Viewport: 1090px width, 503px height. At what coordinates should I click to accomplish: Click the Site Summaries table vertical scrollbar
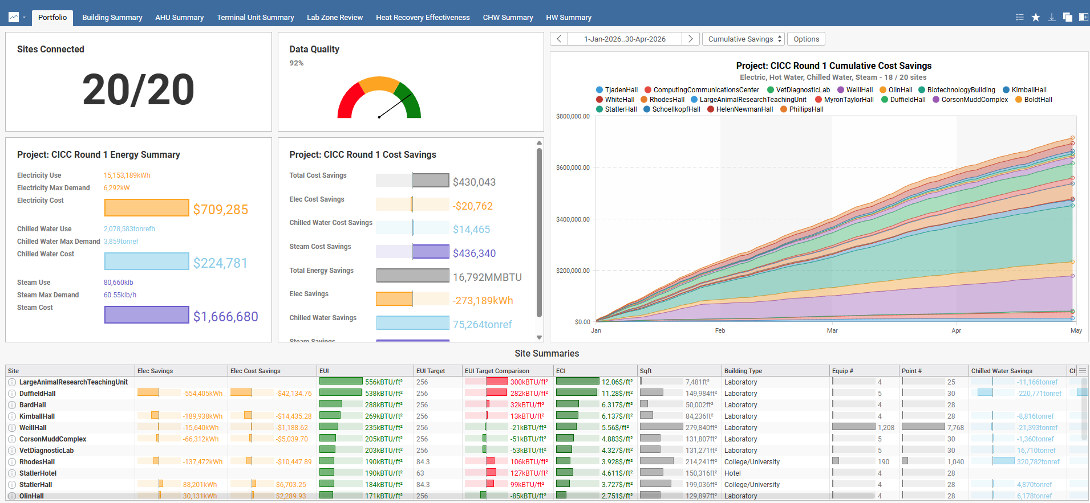(1084, 410)
